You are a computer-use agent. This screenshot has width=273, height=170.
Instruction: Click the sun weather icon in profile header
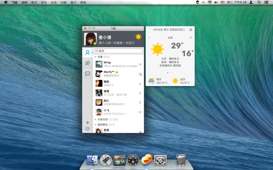138,37
